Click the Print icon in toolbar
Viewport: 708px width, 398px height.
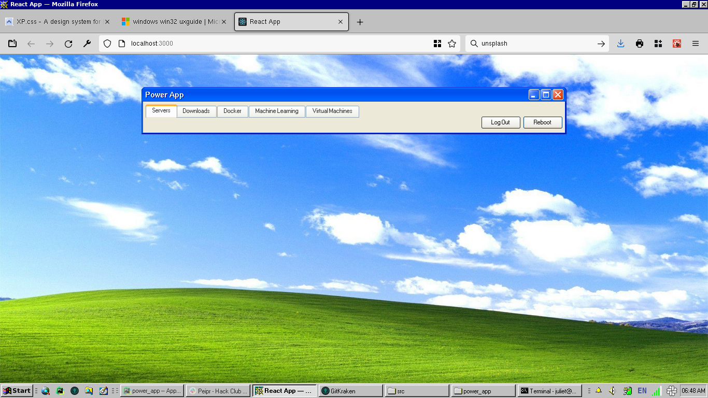click(640, 44)
